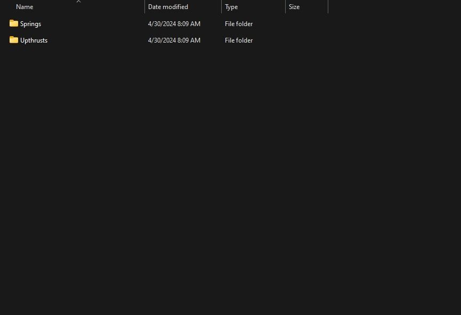Viewport: 461px width, 315px height.
Task: Click the divider between Name and Date modified
Action: click(144, 7)
